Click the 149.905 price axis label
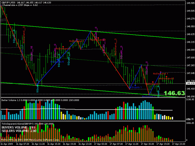This screenshot has height=146, width=195. coord(190,3)
